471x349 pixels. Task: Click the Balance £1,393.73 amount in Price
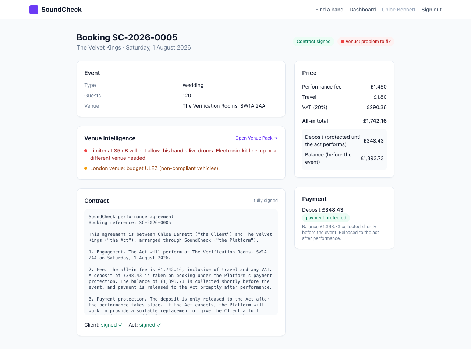(372, 158)
